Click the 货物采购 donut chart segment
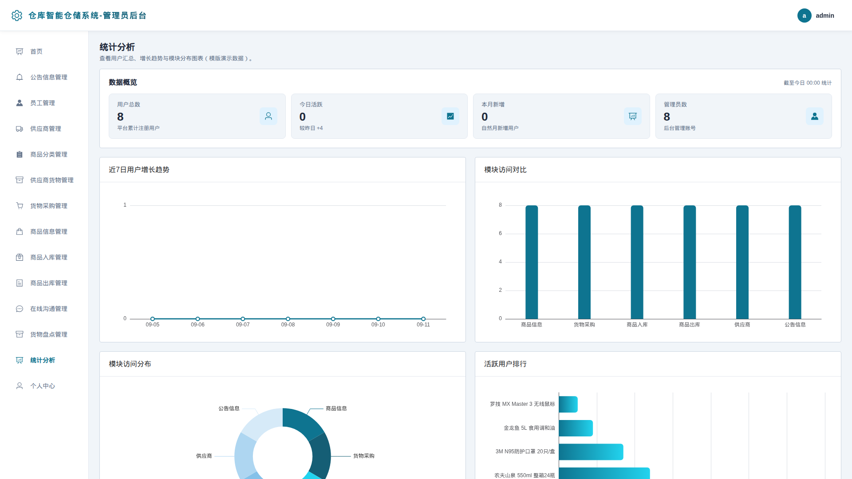 (321, 457)
